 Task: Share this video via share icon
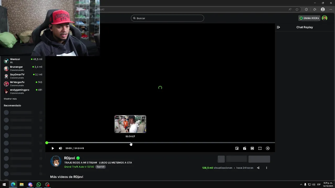(x=258, y=168)
